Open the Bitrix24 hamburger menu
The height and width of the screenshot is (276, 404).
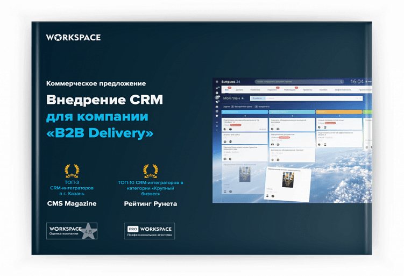click(x=217, y=82)
